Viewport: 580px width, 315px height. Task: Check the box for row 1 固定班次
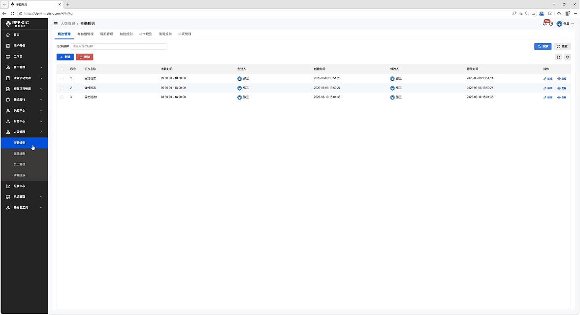[62, 78]
